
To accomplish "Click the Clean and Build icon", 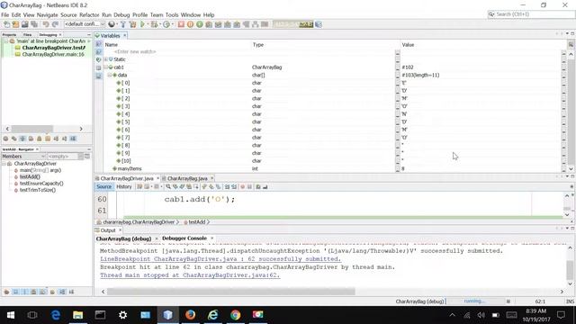I will (132, 24).
